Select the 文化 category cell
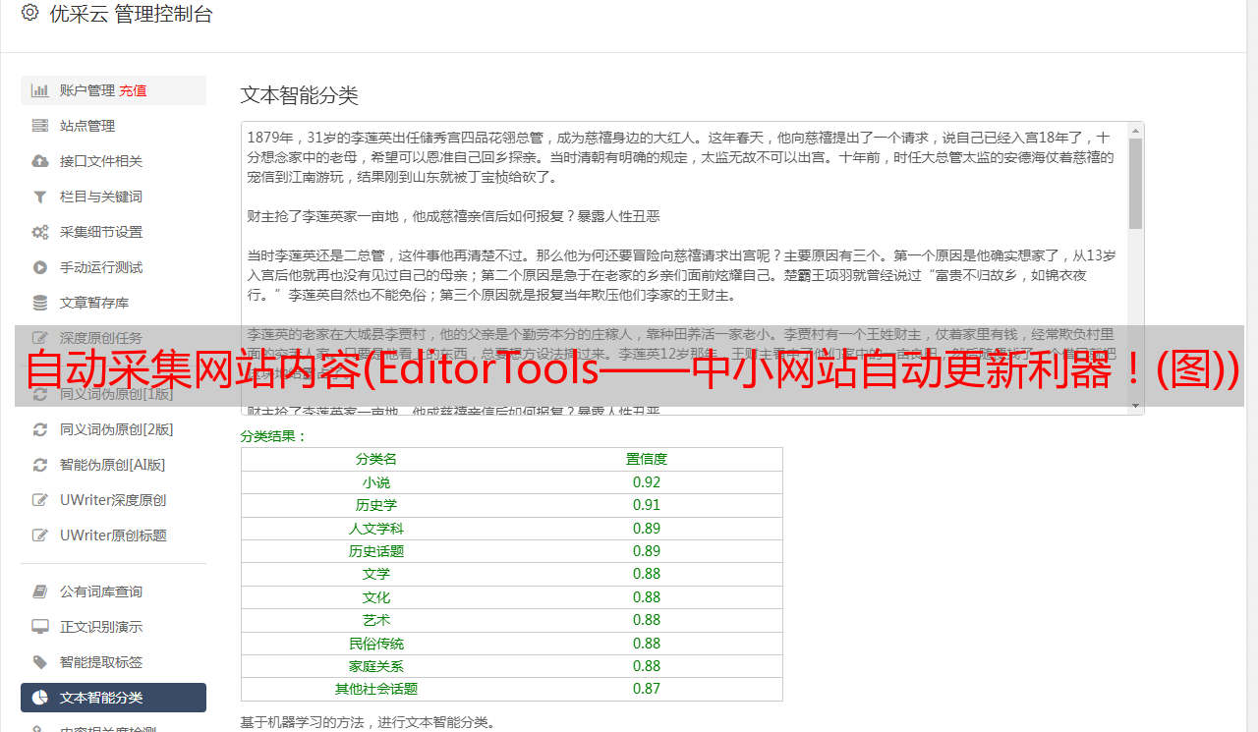 tap(376, 597)
